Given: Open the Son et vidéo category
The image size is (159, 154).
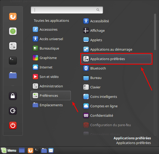Looking at the screenshot, I should point(51,77).
